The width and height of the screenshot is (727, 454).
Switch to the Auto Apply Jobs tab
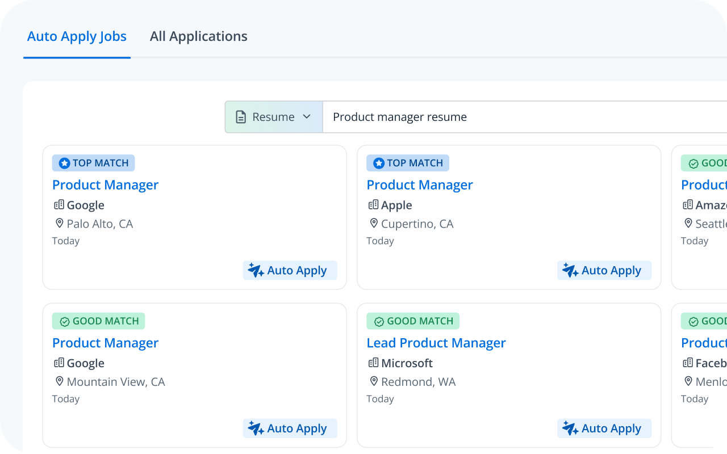pyautogui.click(x=77, y=36)
